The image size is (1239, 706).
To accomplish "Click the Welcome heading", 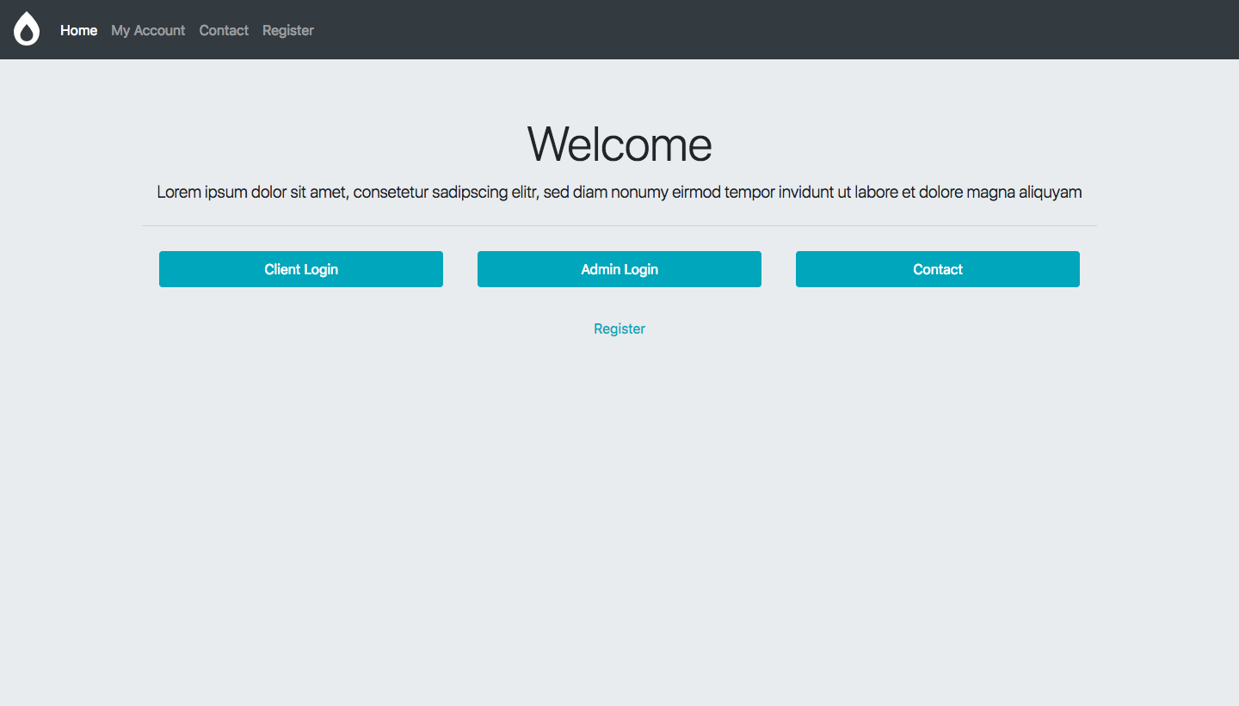I will tap(619, 144).
